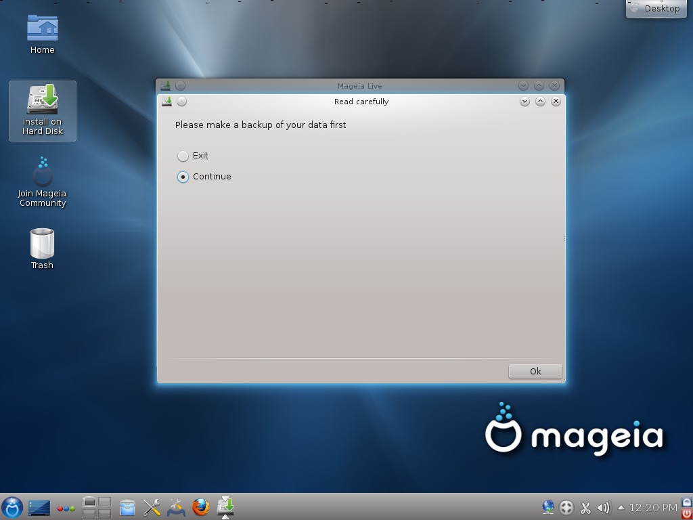Click the red power/leave panel button
Viewport: 693px width, 520px height.
[688, 513]
